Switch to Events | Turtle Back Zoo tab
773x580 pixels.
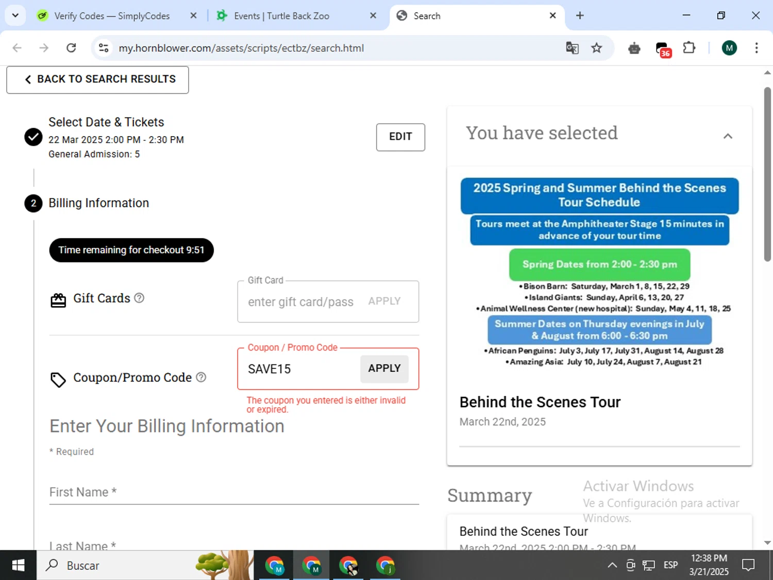[x=297, y=16]
